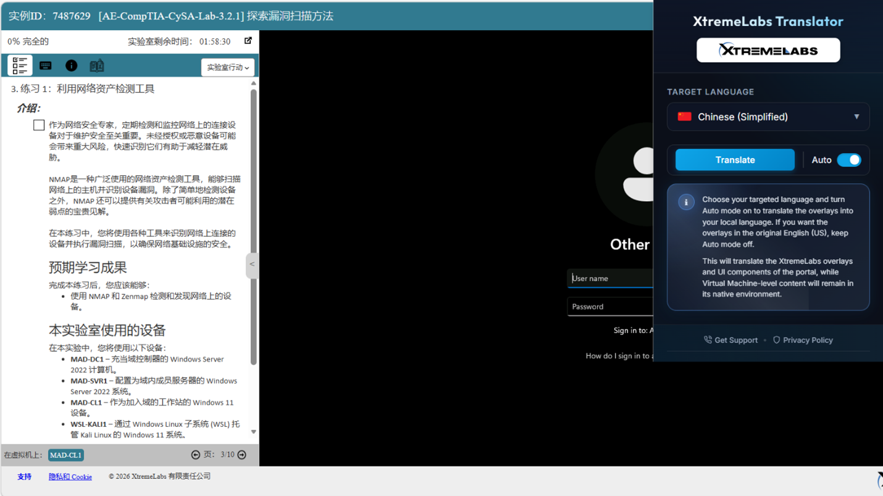Open the task checklist view icon
This screenshot has width=883, height=496.
(x=20, y=65)
